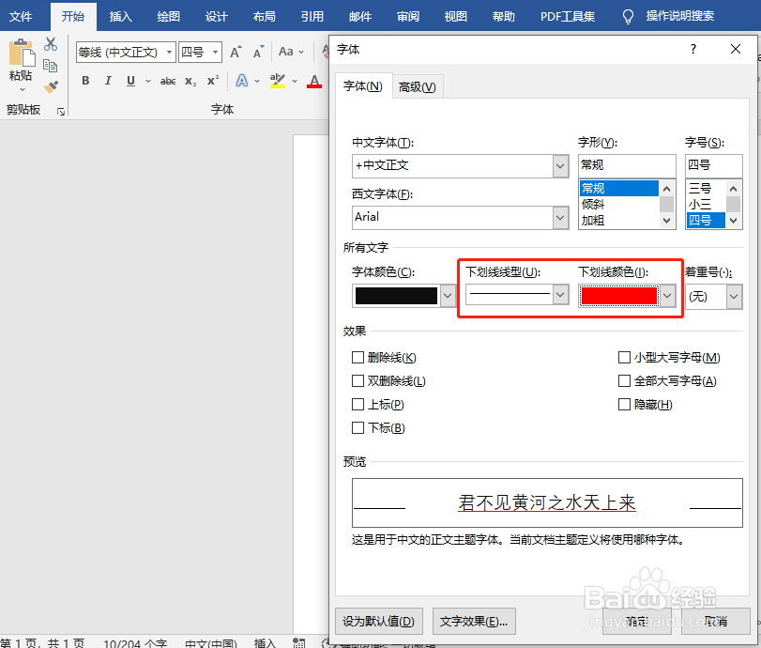
Task: Apply superscript formatting
Action: pos(213,81)
